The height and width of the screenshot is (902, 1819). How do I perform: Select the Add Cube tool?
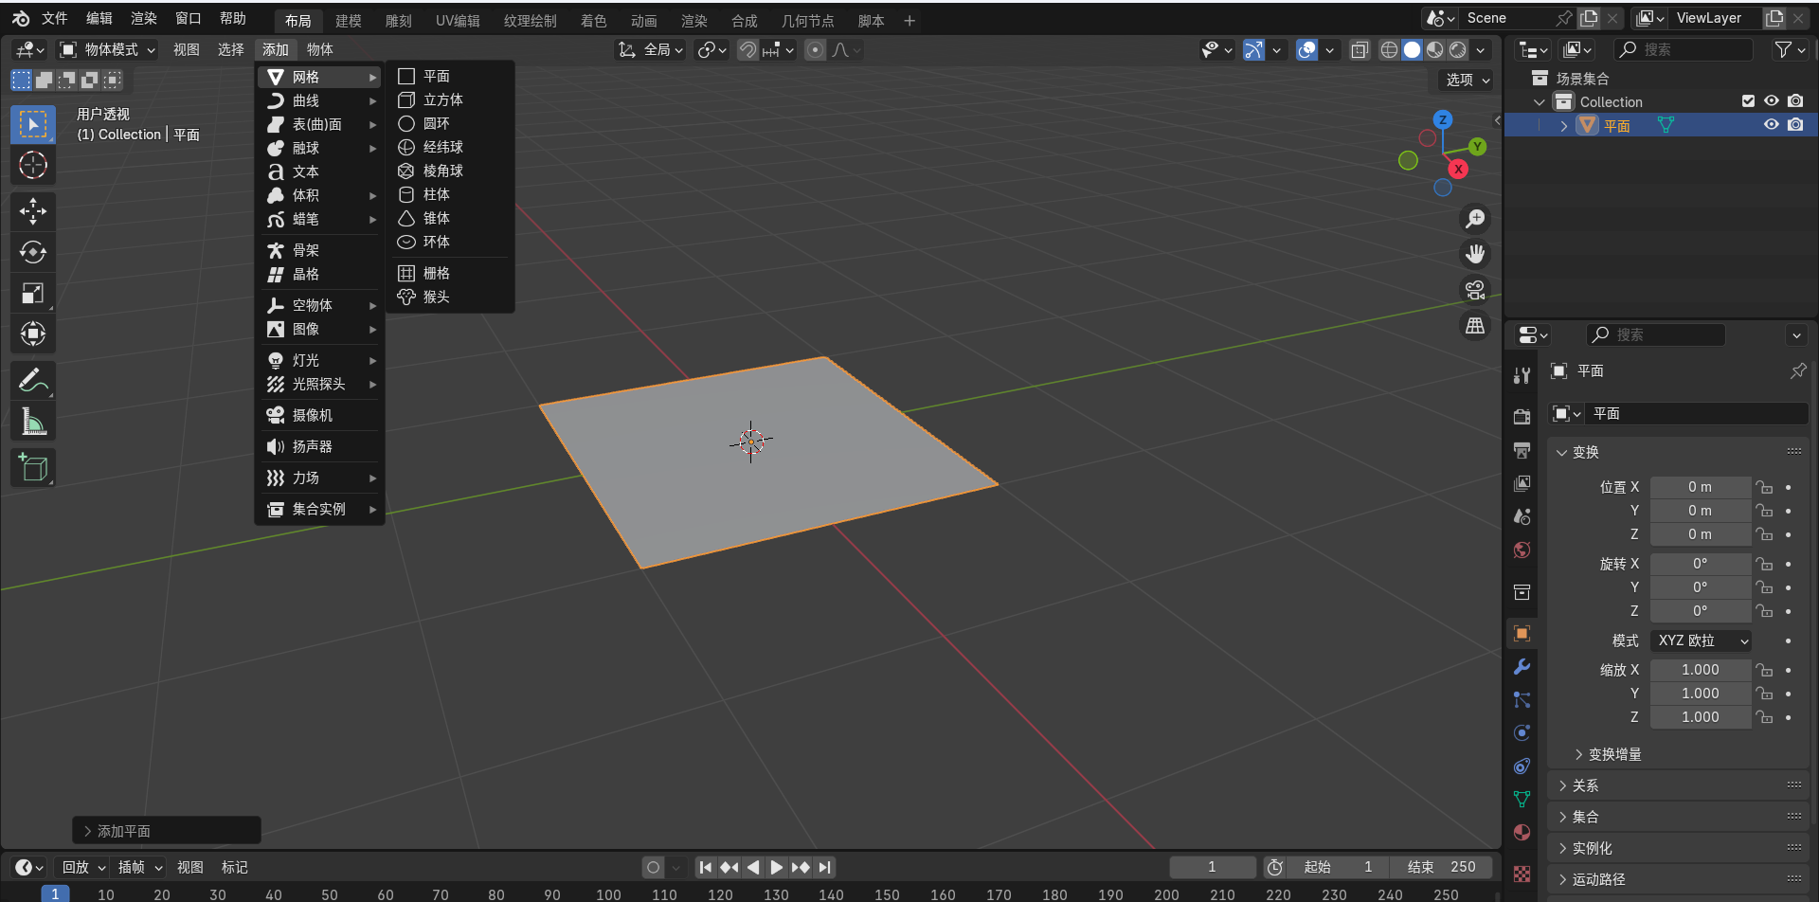[33, 467]
